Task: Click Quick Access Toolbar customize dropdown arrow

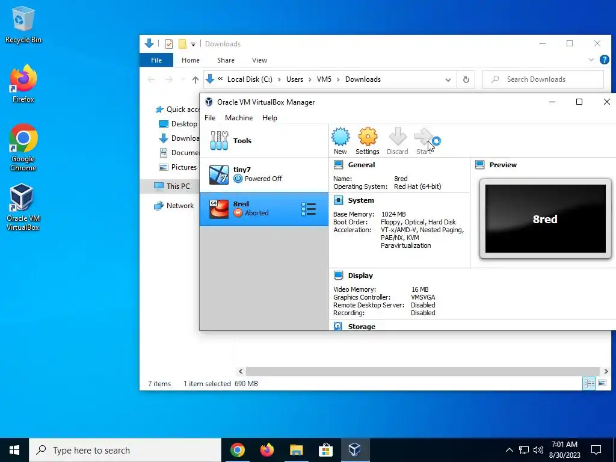Action: [x=193, y=44]
